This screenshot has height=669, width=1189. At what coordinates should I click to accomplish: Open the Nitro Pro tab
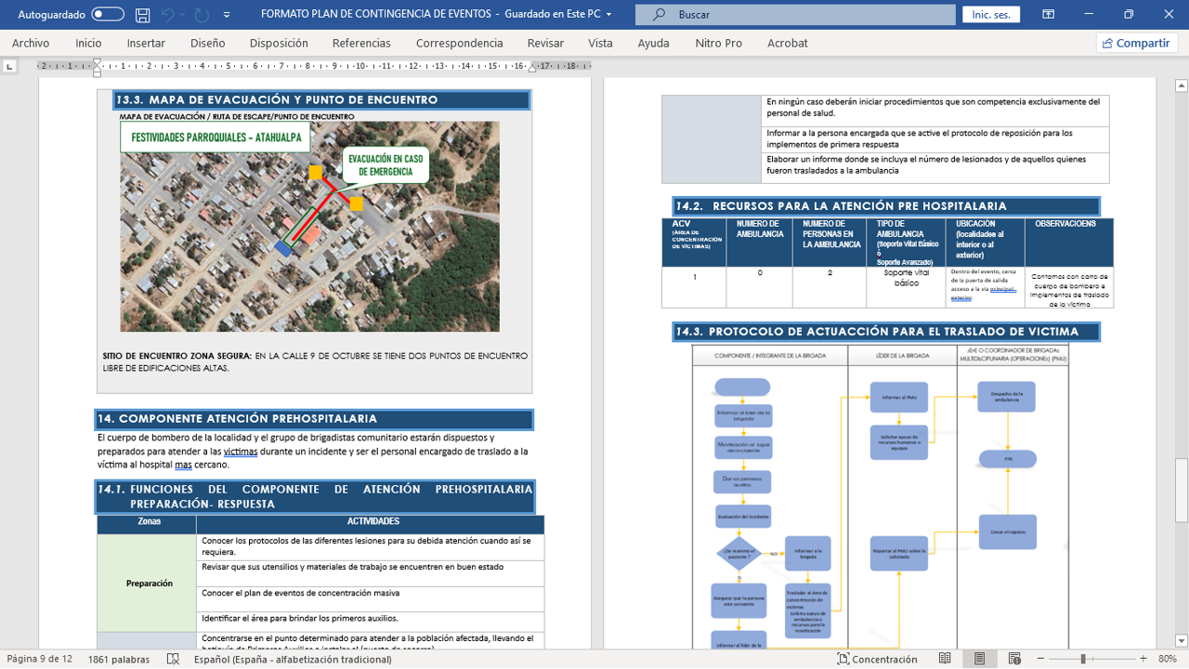coord(718,43)
